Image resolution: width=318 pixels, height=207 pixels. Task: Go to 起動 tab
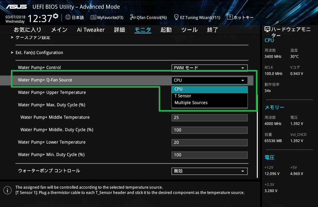pos(166,30)
